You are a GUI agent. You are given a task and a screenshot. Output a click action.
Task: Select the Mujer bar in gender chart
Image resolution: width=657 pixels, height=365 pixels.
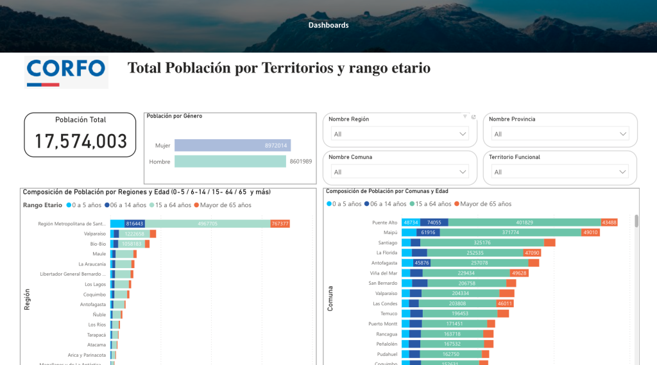pyautogui.click(x=232, y=146)
